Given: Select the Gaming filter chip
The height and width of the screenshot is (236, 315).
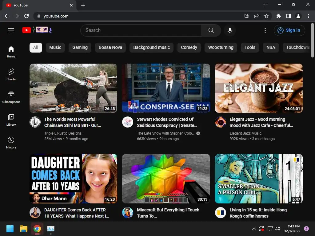Looking at the screenshot, I should tap(80, 48).
